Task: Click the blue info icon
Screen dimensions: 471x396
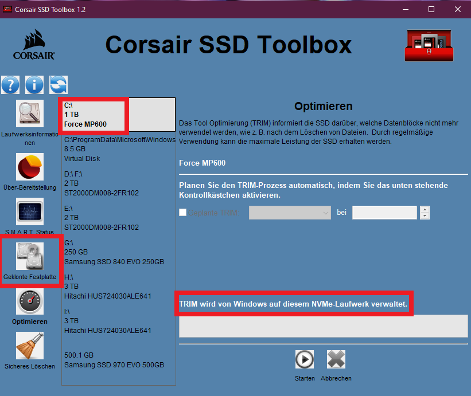Action: click(34, 85)
